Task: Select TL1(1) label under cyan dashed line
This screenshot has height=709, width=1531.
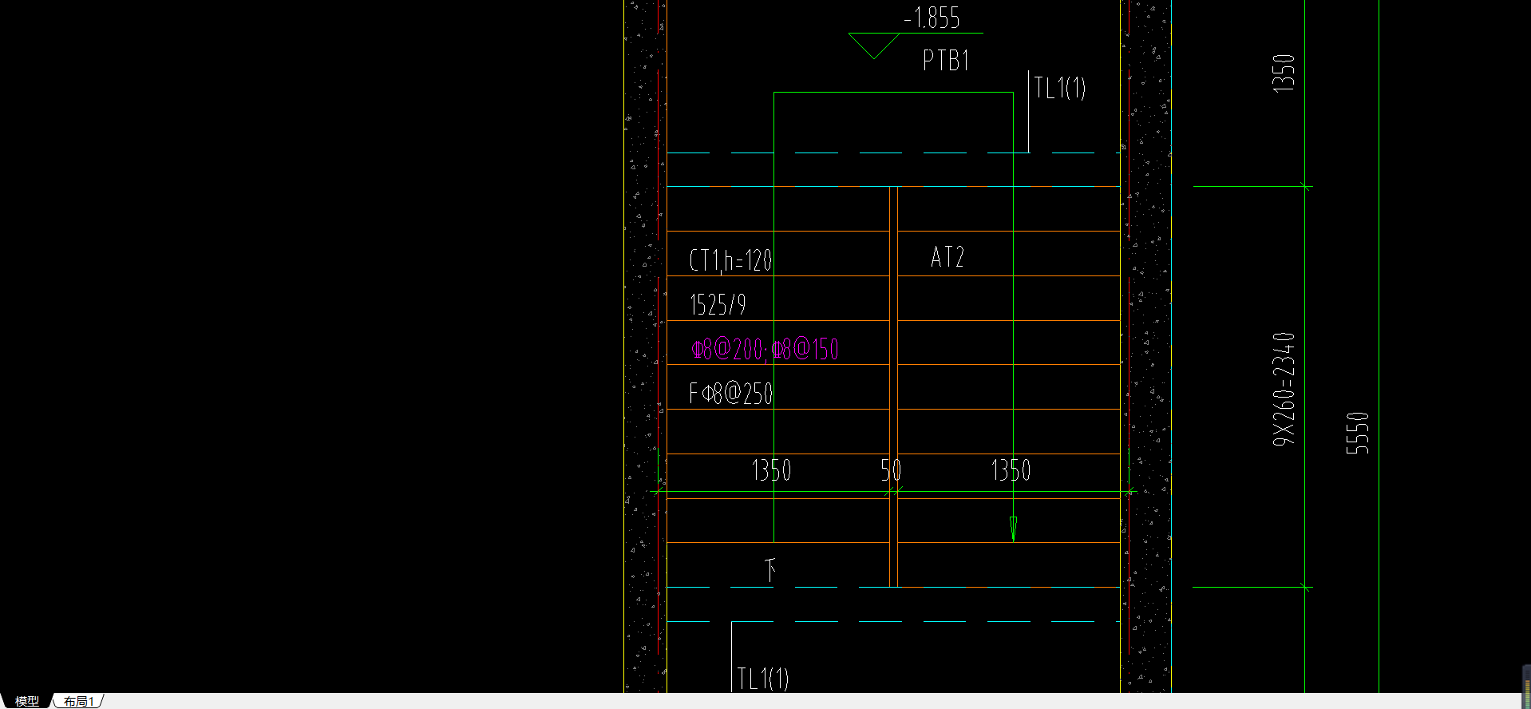Action: point(763,679)
